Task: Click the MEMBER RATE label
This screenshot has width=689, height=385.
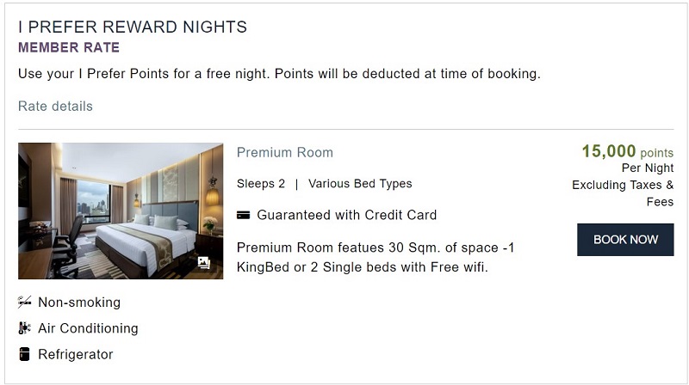Action: click(x=69, y=47)
